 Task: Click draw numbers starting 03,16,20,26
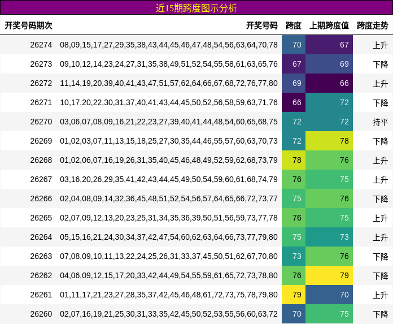[x=169, y=179]
